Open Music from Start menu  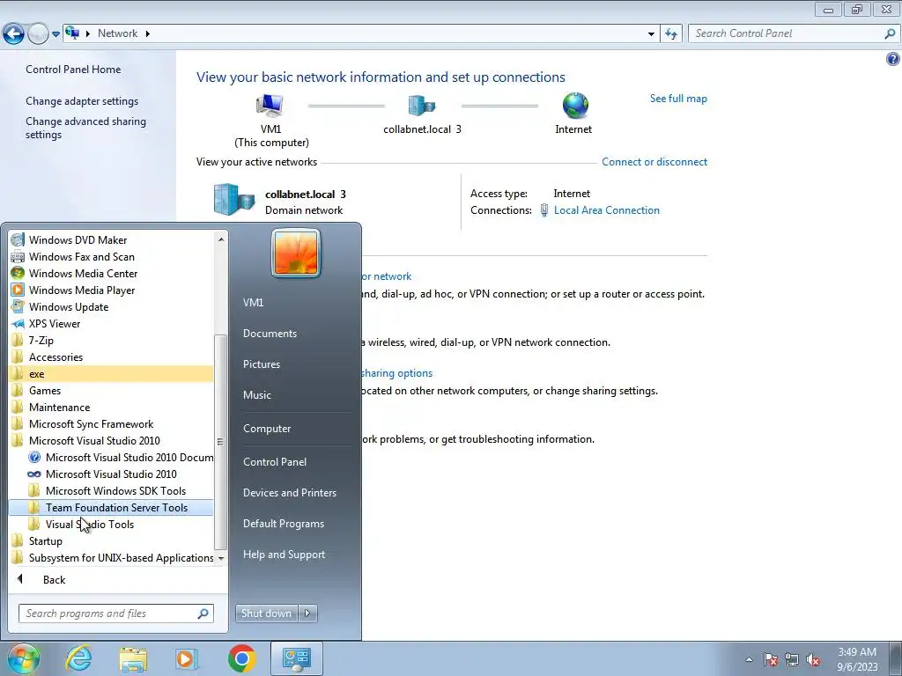click(256, 395)
